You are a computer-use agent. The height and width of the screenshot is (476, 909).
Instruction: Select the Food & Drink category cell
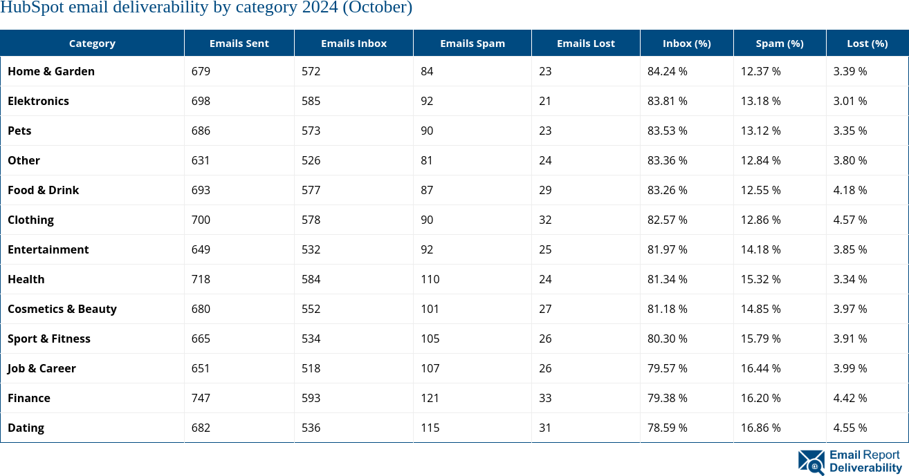(93, 190)
